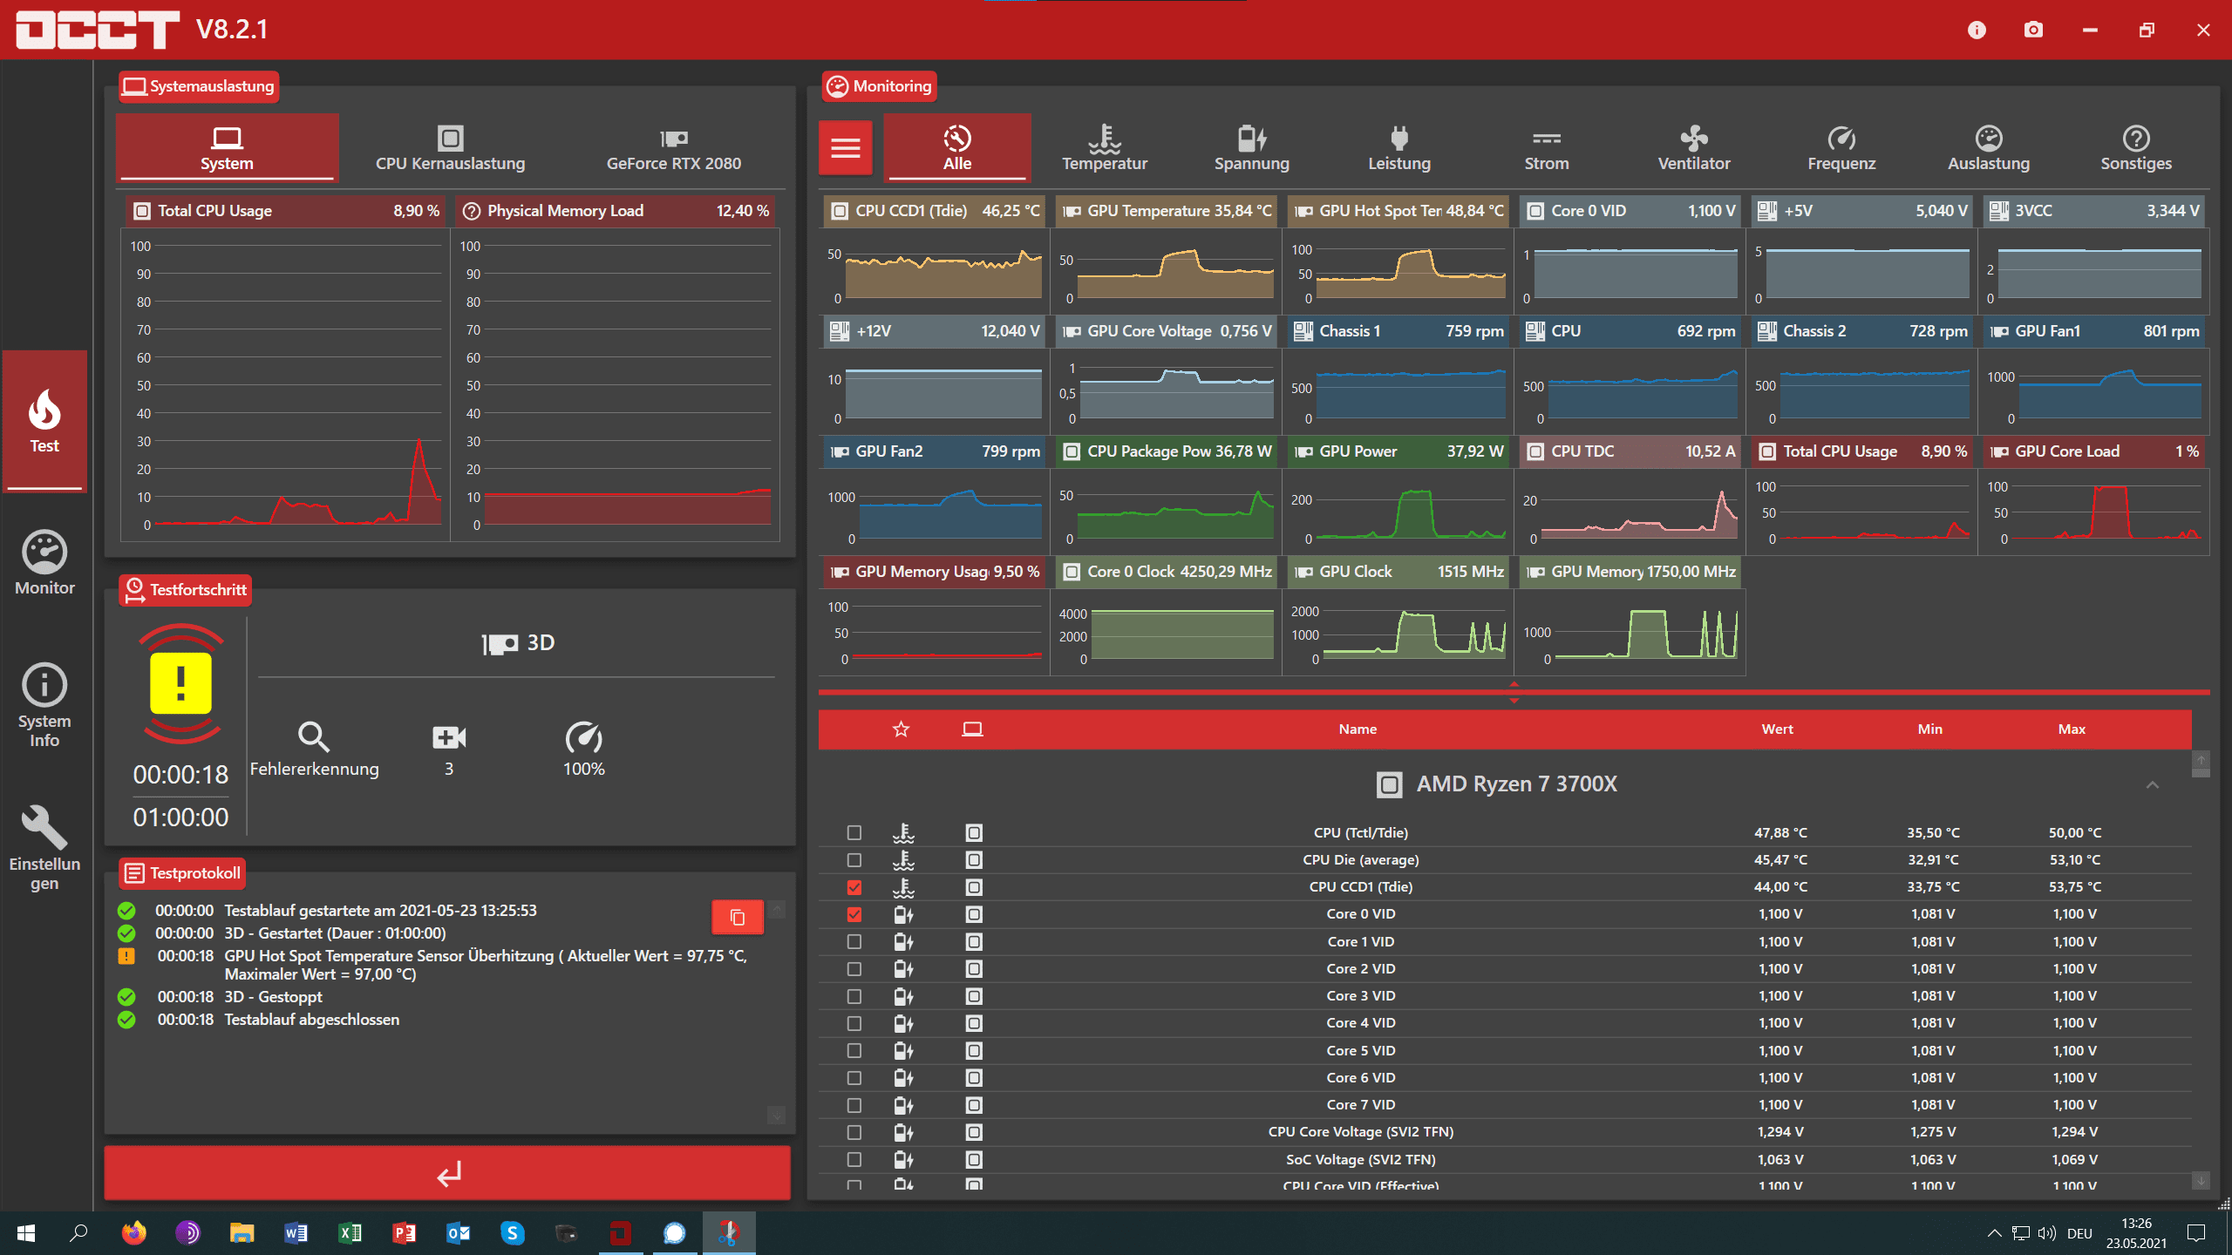Open the GPU Hot Spot Temperature graph
Screen dimensions: 2232x1255
[1398, 254]
